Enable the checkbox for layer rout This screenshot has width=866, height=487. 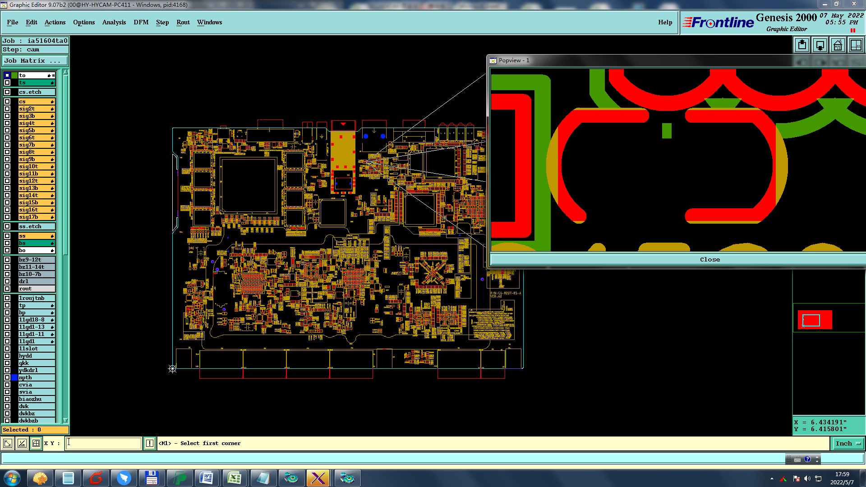coord(7,289)
